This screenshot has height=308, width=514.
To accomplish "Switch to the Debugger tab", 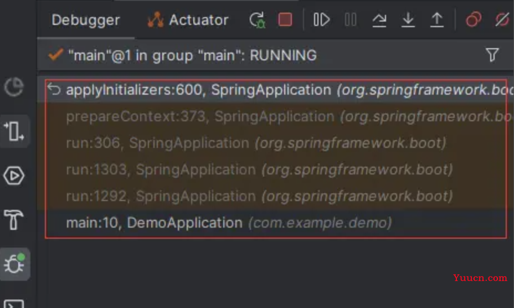I will [x=86, y=20].
